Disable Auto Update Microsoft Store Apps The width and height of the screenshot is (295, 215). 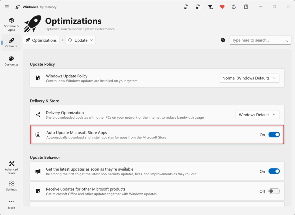click(274, 134)
